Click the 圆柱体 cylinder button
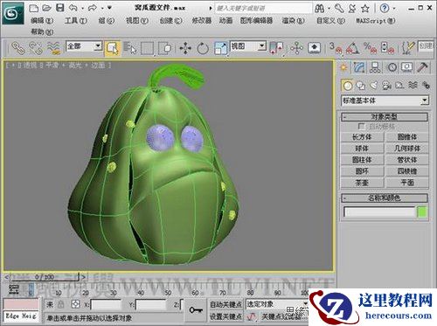437x326 pixels. (362, 160)
